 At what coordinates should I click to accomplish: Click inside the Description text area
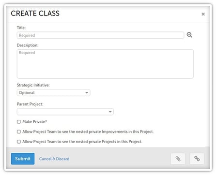coord(105,64)
